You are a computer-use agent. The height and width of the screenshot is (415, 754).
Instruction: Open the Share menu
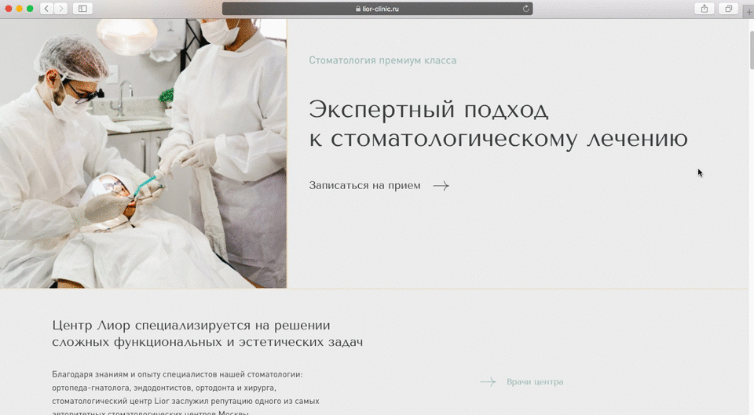(704, 9)
